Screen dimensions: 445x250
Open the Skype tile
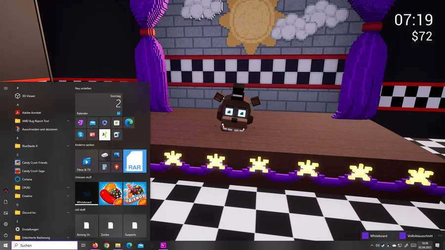tap(81, 135)
